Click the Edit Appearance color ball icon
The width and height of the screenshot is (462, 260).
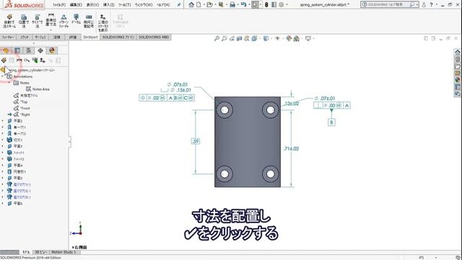click(289, 38)
